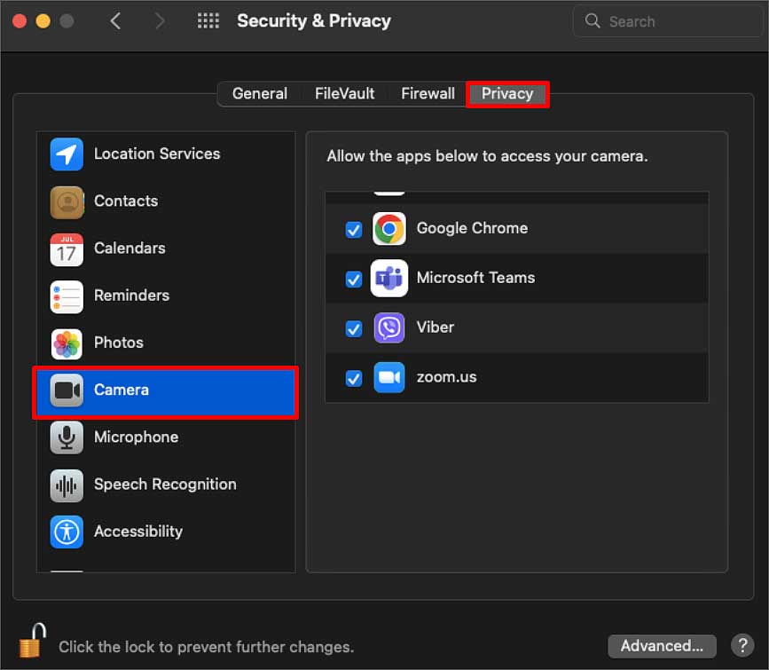Toggle Viber camera access checkbox

pos(354,328)
